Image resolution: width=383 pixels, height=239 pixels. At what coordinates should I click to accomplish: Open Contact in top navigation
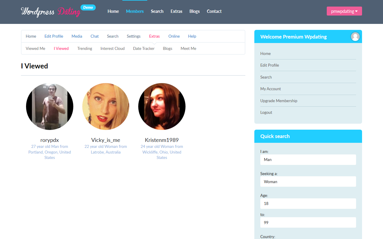point(214,11)
